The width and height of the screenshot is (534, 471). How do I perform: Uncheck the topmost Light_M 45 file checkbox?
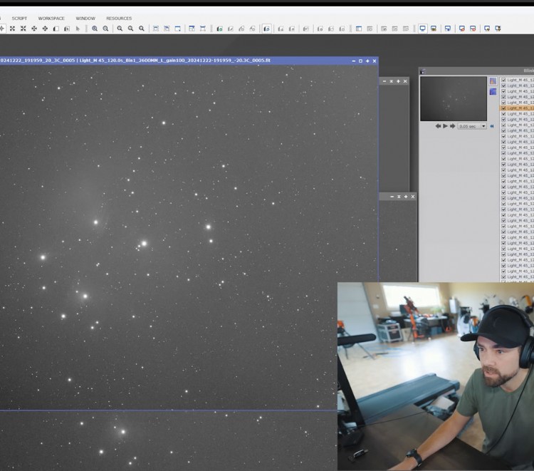503,80
